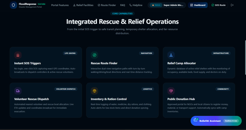The width and height of the screenshot is (246, 130).
Task: Select the Instant SOS Triggers card title
Action: coord(27,63)
